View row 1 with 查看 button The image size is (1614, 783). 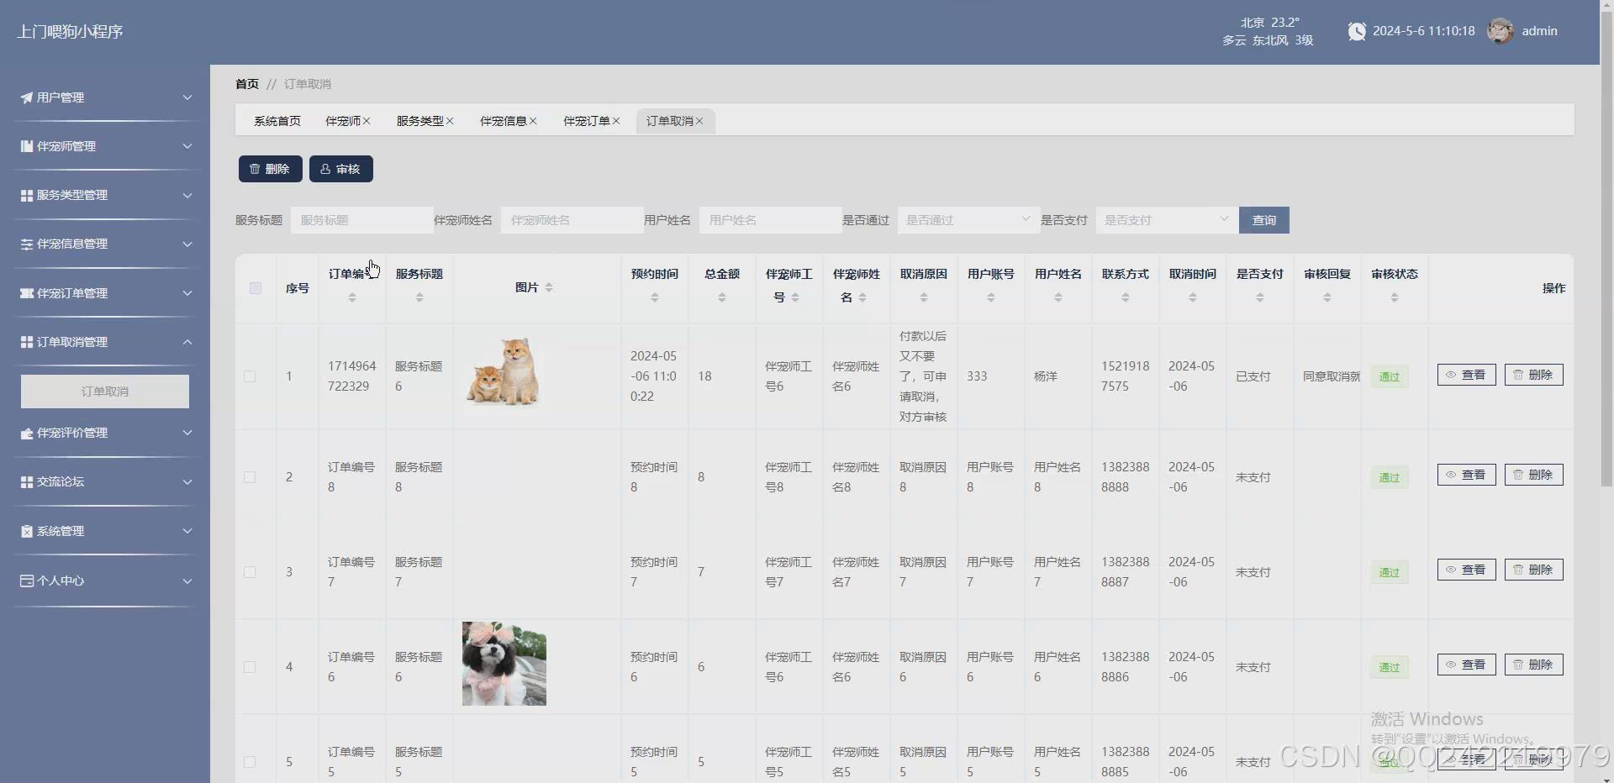pyautogui.click(x=1466, y=375)
